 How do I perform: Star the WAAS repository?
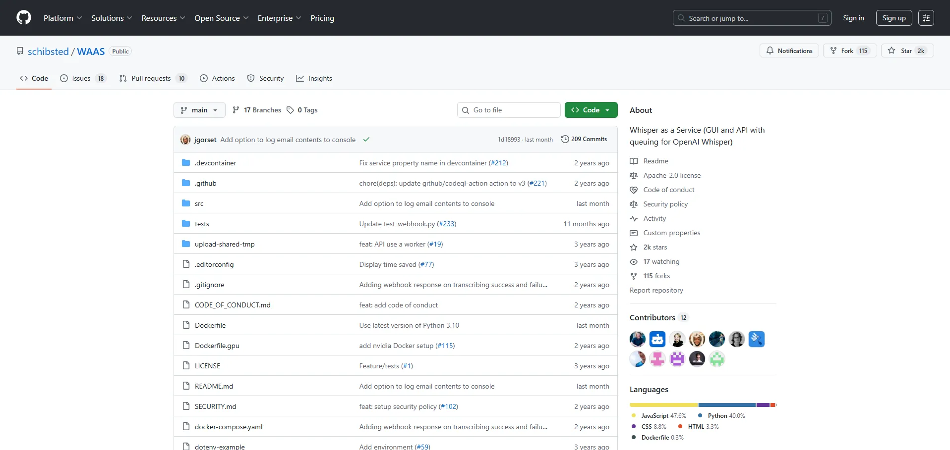[907, 50]
